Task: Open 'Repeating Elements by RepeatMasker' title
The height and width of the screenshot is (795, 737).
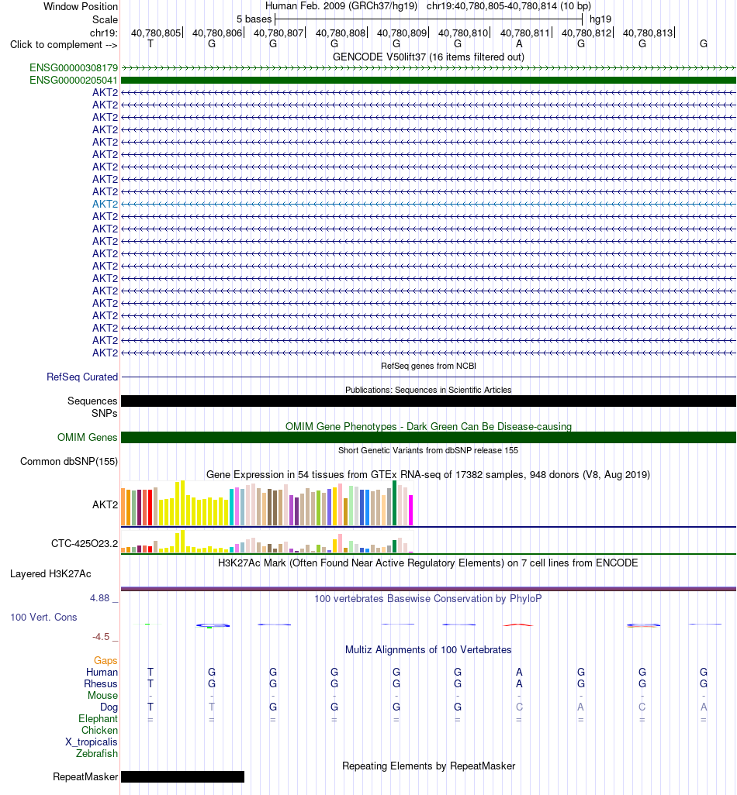Action: [x=428, y=766]
